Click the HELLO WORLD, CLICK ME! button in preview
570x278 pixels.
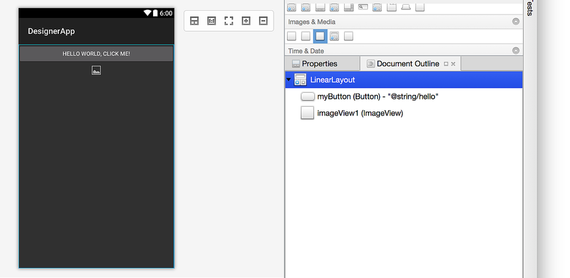click(x=96, y=54)
